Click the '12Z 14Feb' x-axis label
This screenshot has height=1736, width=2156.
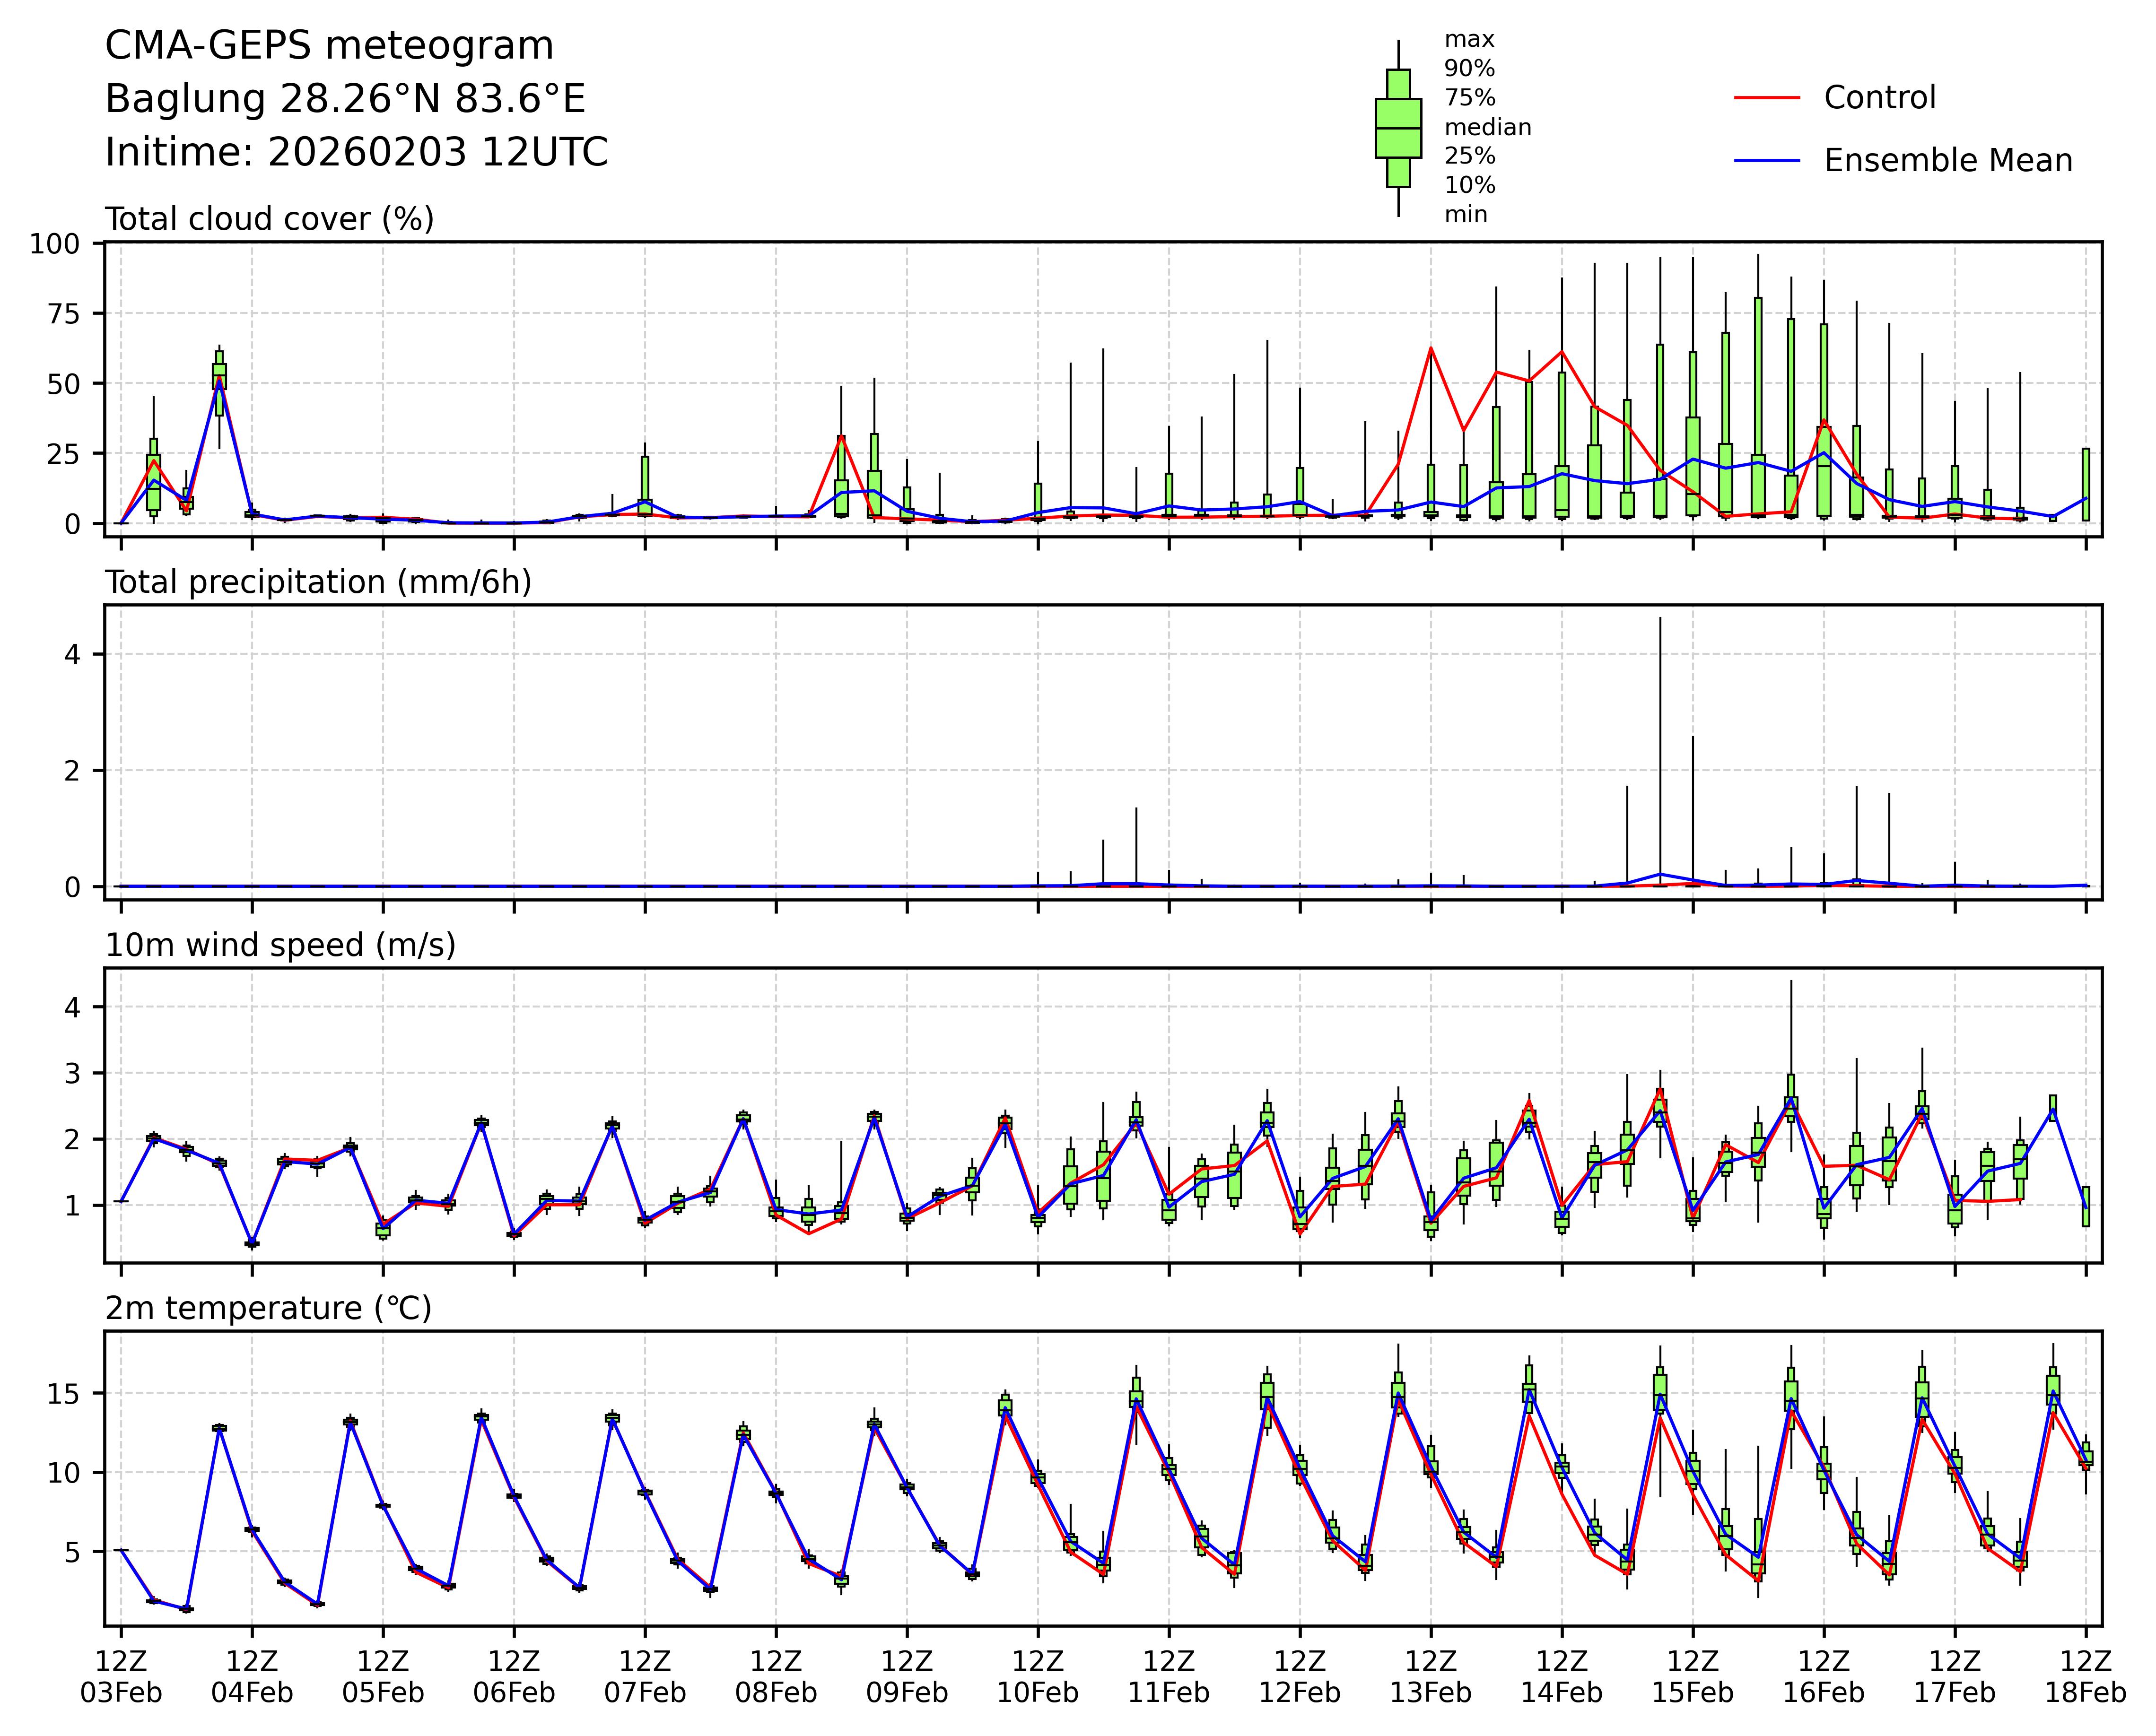point(1561,1677)
